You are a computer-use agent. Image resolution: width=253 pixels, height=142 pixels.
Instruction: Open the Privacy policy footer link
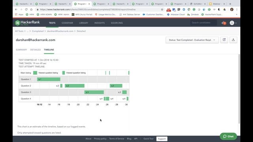point(100,138)
